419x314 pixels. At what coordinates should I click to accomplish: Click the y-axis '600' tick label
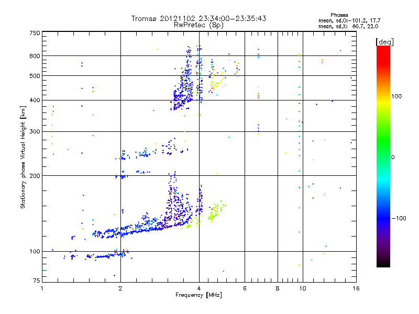coord(35,56)
